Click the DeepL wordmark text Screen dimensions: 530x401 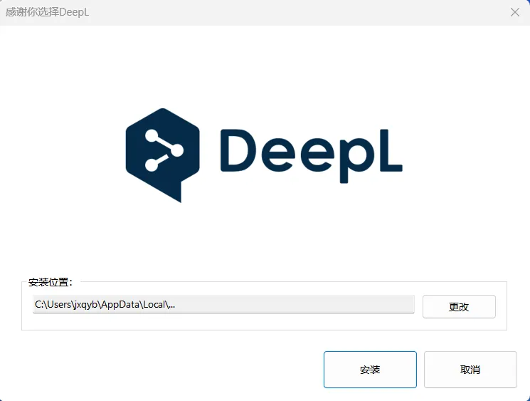312,156
